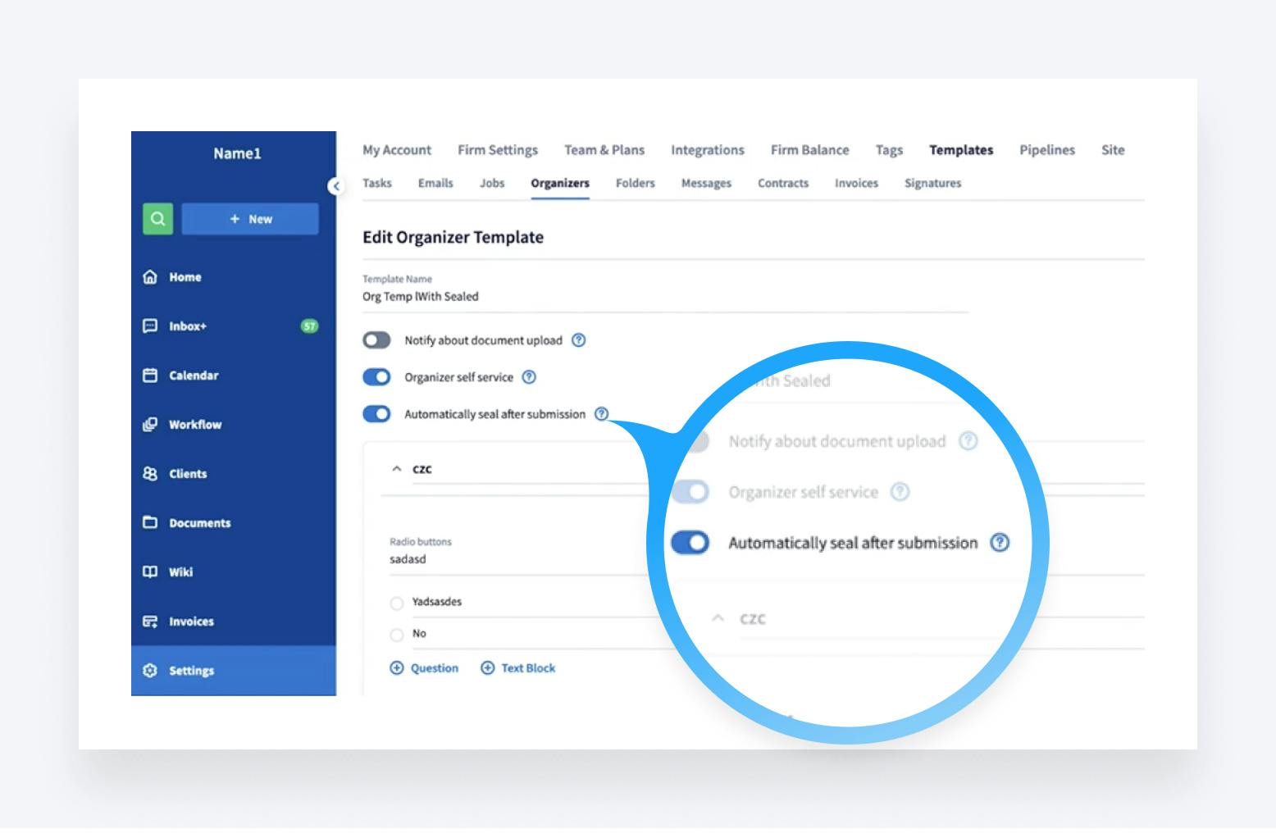Click the + New button

pos(250,219)
